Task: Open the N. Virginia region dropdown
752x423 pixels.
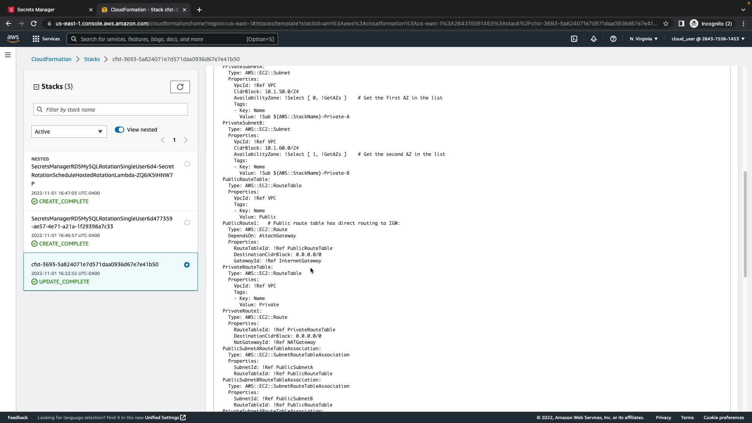Action: click(x=644, y=39)
